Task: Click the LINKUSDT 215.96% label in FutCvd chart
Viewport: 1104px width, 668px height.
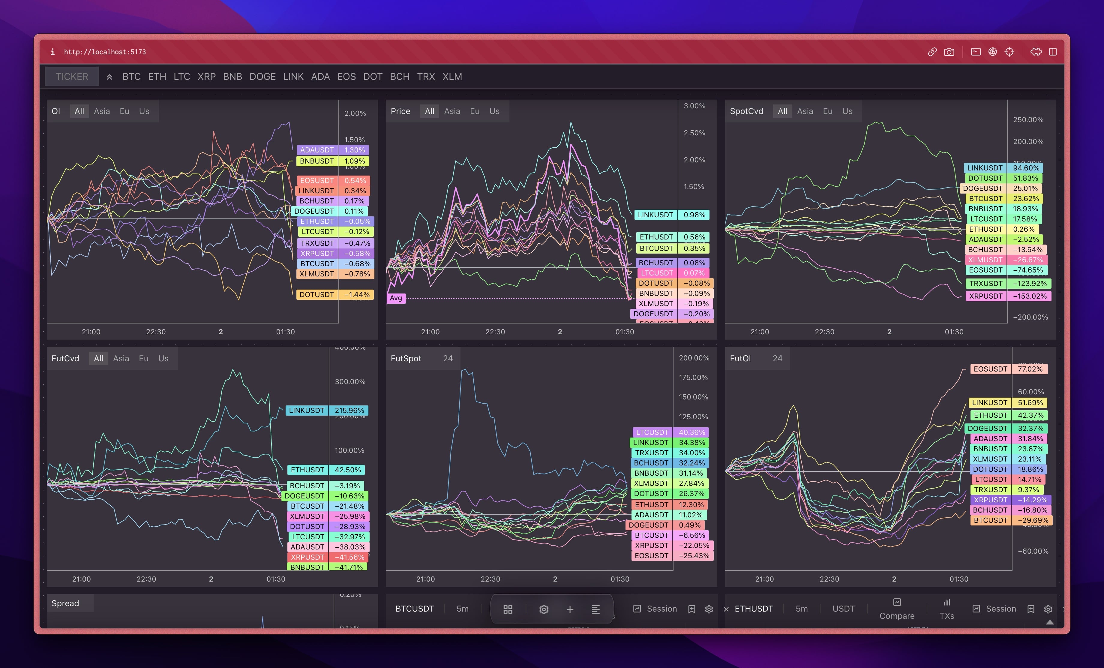Action: click(327, 410)
